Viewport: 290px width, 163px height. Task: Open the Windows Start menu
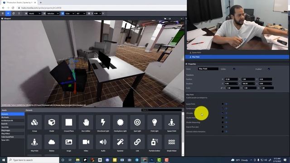click(4, 160)
